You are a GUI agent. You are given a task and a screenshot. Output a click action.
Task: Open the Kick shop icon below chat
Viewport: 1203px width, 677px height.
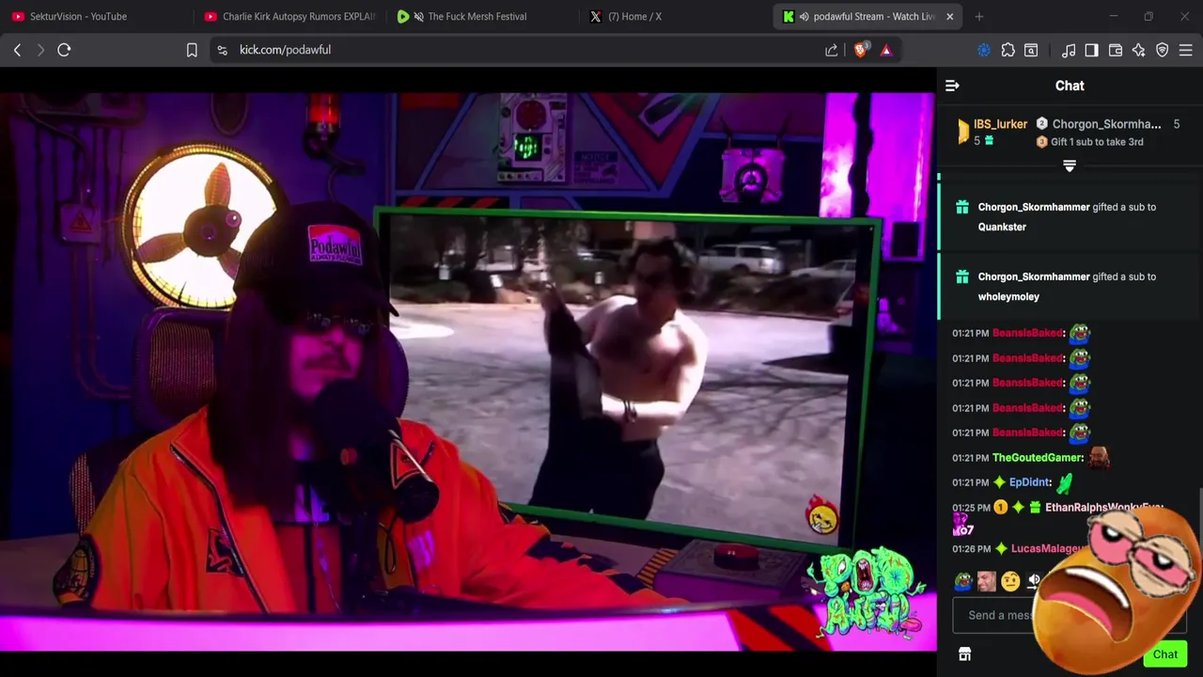[x=964, y=654]
